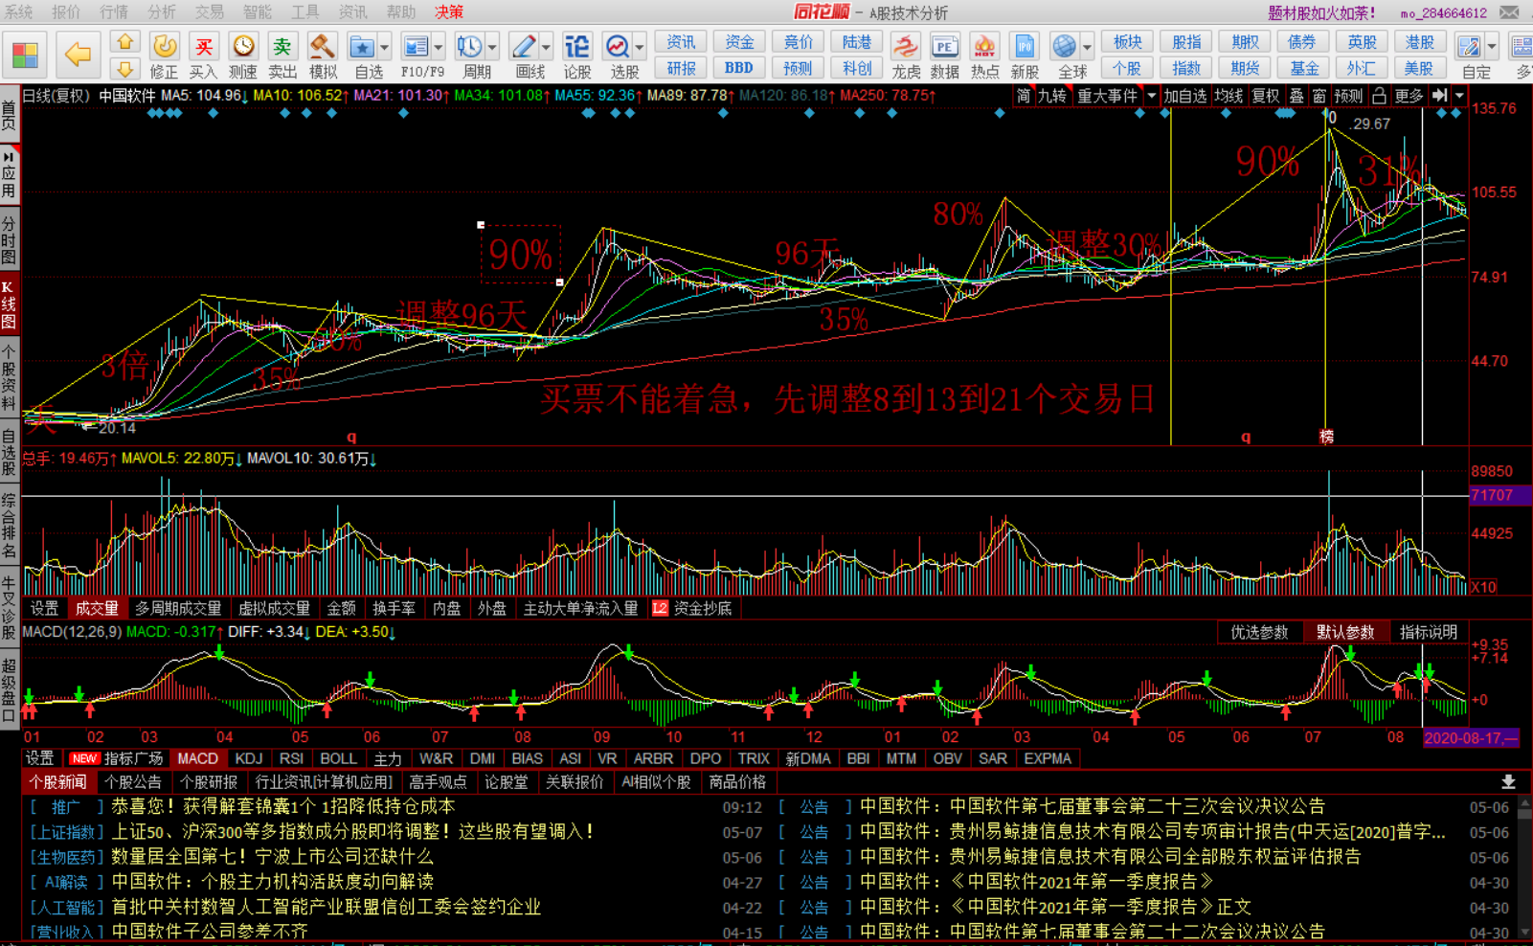Toggle 简 simple view in chart toolbar
The width and height of the screenshot is (1533, 946).
(x=1024, y=96)
